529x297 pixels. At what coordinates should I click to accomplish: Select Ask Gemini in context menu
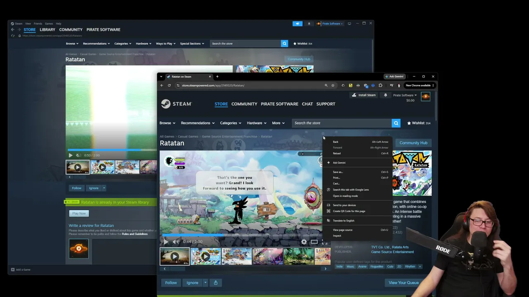point(358,163)
